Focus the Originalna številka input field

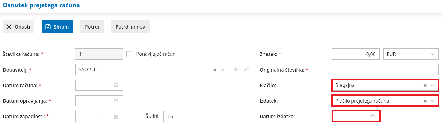tap(385, 70)
